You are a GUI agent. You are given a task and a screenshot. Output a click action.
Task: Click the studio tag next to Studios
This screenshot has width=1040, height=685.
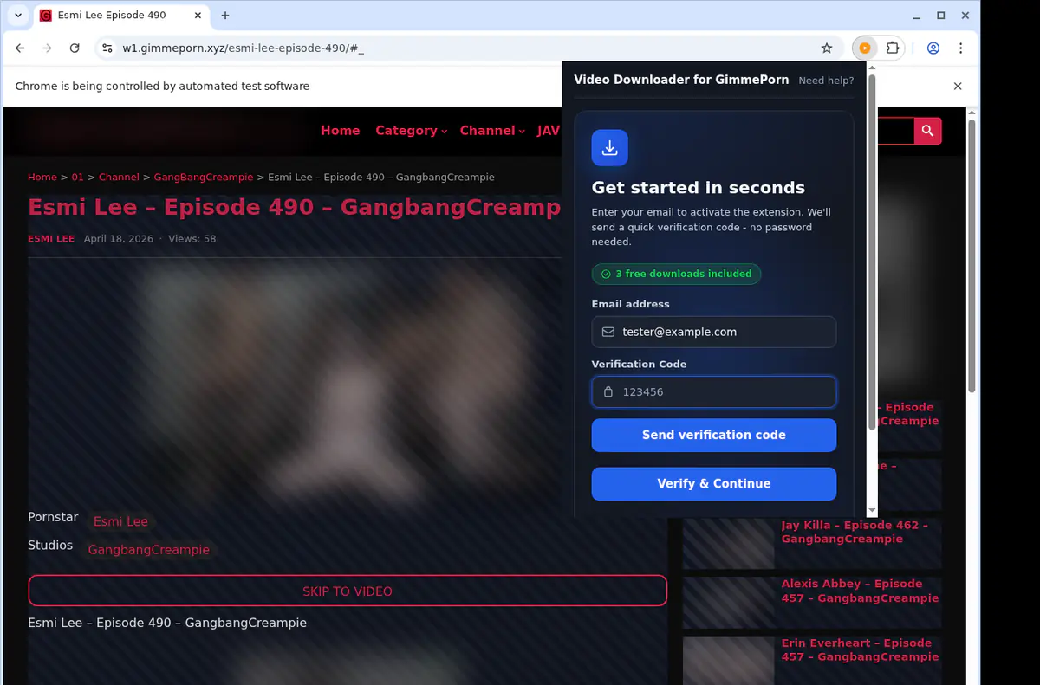tap(149, 550)
